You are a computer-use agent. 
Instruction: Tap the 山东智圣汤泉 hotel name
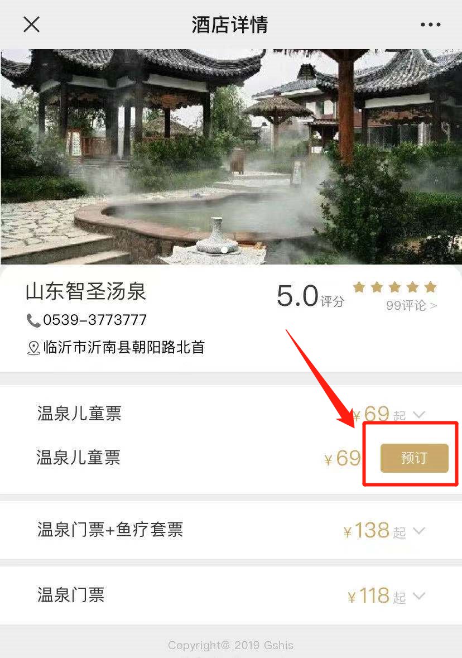[x=85, y=291]
